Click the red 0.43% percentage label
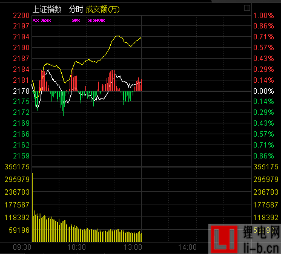 263,59
